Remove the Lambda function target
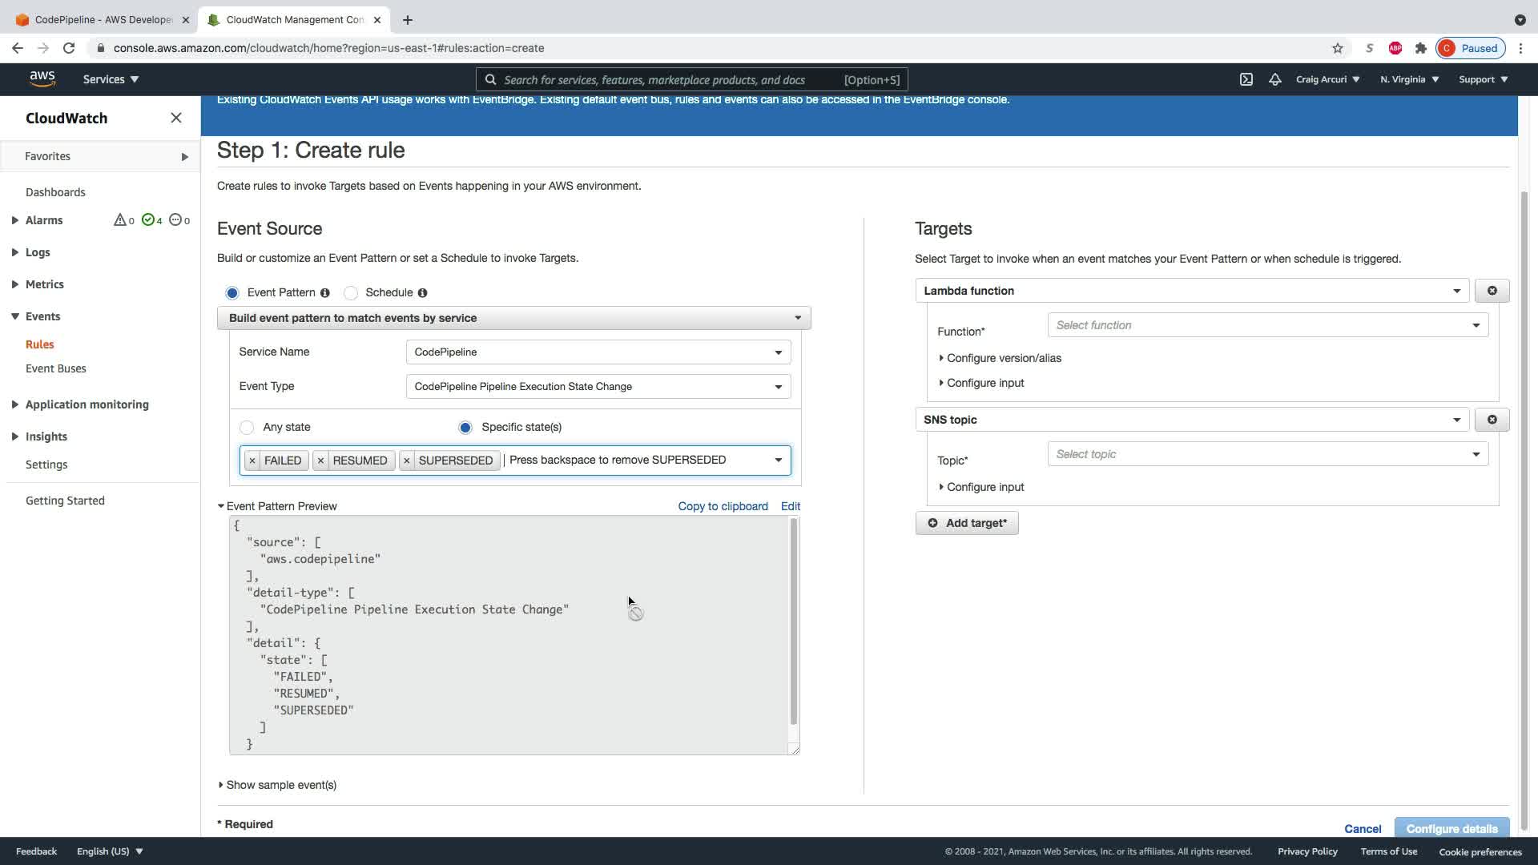Viewport: 1538px width, 865px height. [x=1492, y=291]
